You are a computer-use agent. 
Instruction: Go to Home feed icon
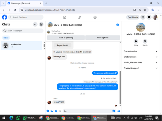point(64,17)
